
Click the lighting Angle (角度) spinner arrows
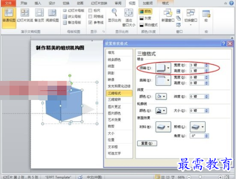(206, 136)
